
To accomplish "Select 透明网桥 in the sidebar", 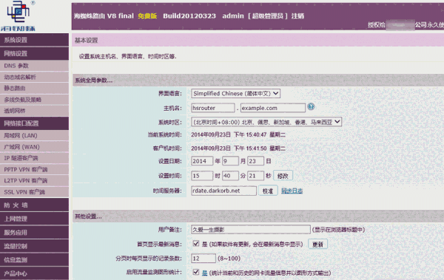I will [x=34, y=111].
